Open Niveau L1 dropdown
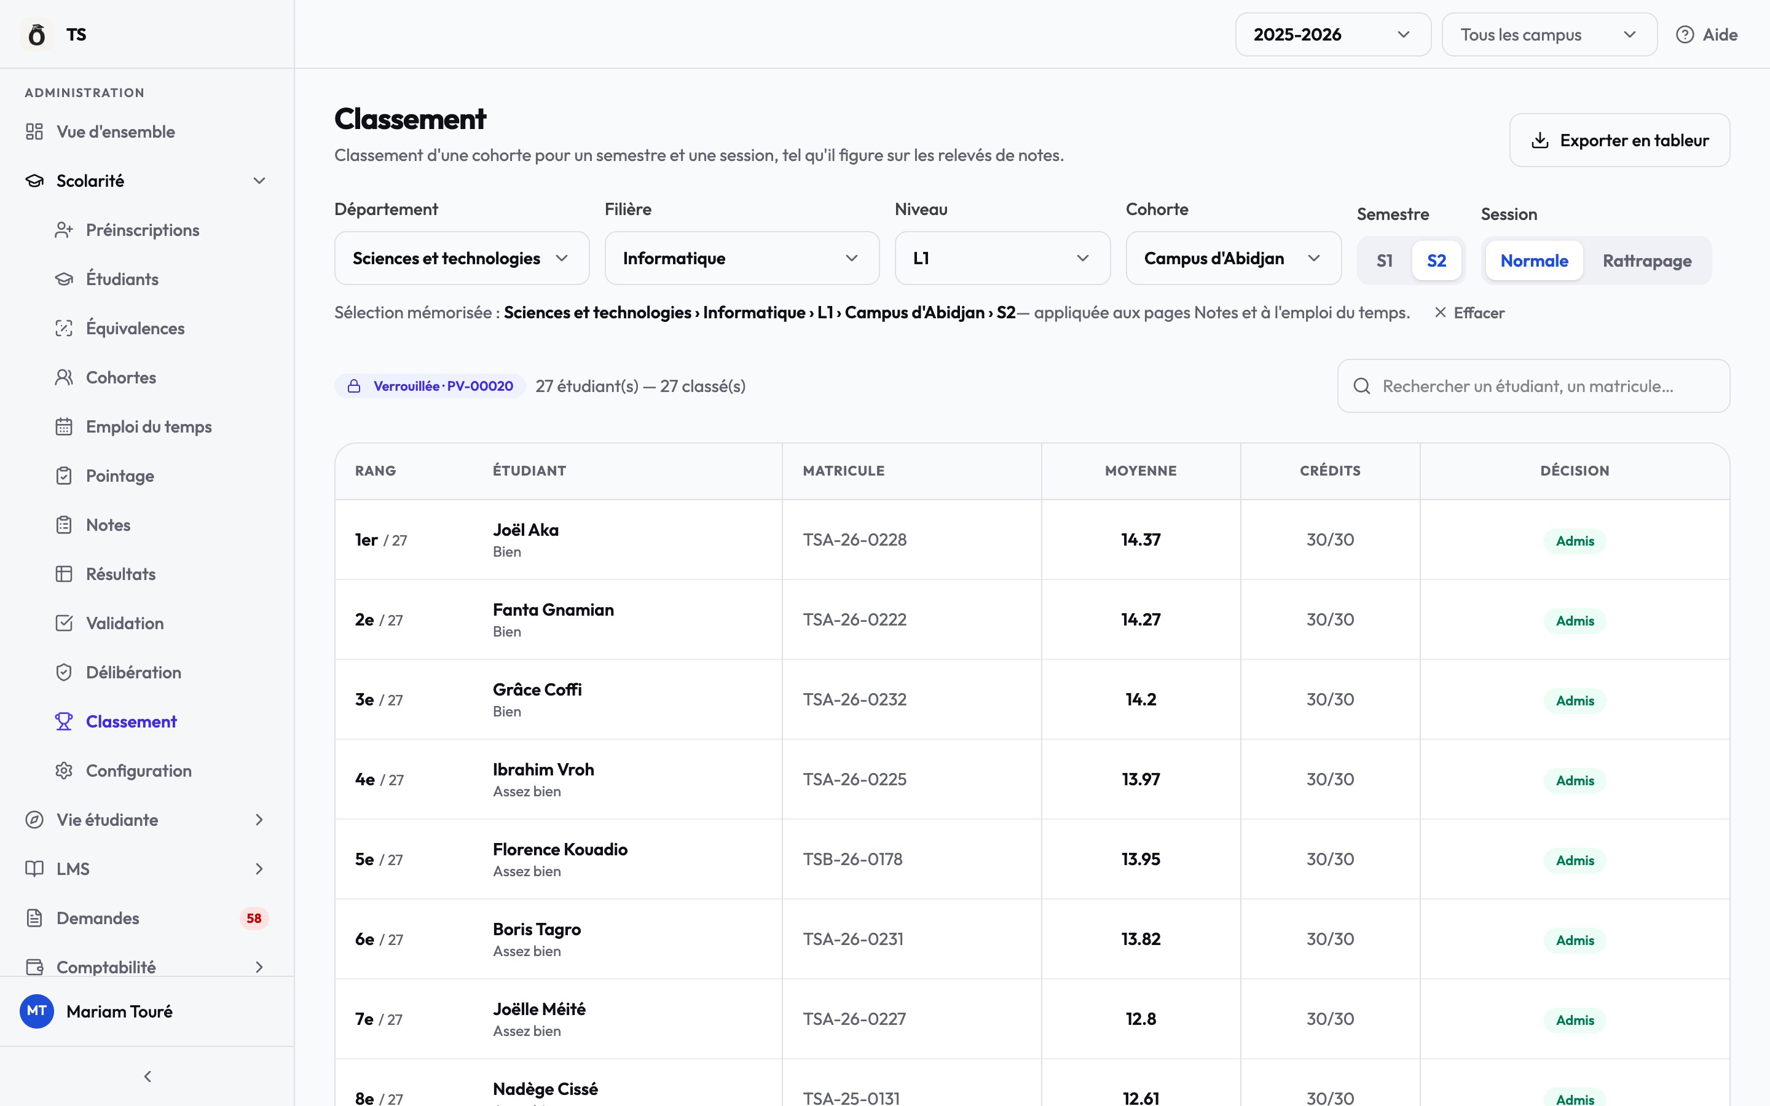This screenshot has height=1106, width=1770. 1002,258
